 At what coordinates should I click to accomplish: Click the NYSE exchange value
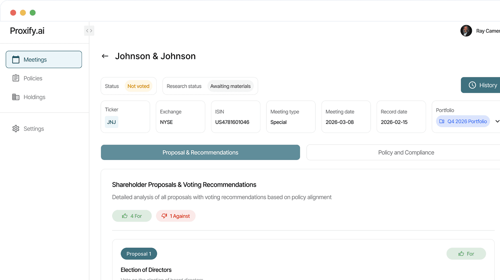166,122
